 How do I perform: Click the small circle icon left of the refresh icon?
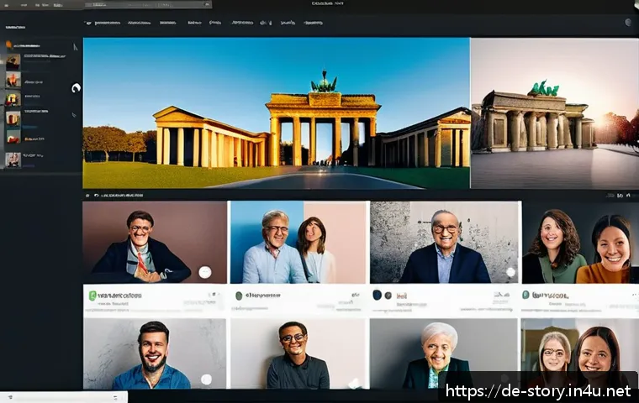pyautogui.click(x=87, y=196)
